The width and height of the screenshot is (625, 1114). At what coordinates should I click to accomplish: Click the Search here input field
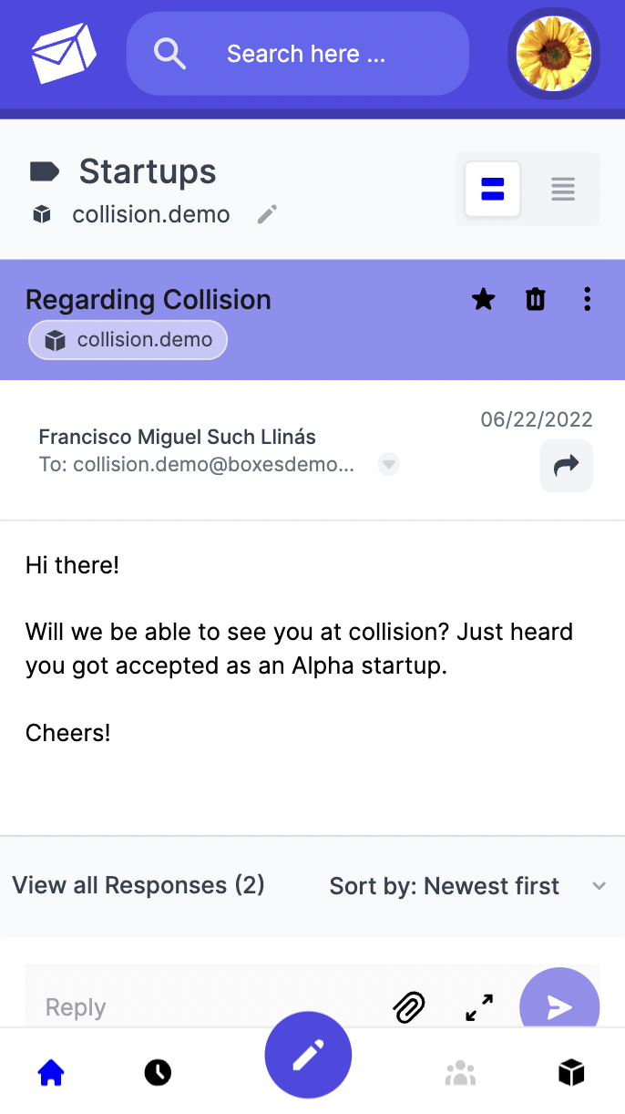pos(306,54)
